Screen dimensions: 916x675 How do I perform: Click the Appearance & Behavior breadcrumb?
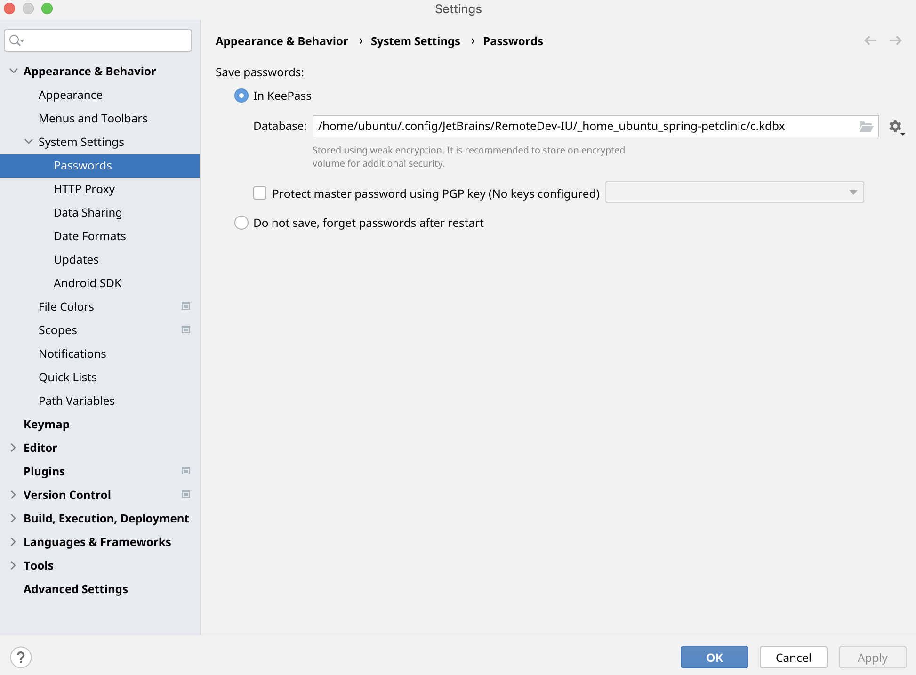coord(281,41)
